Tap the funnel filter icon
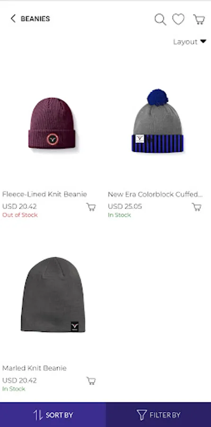 pos(141,415)
